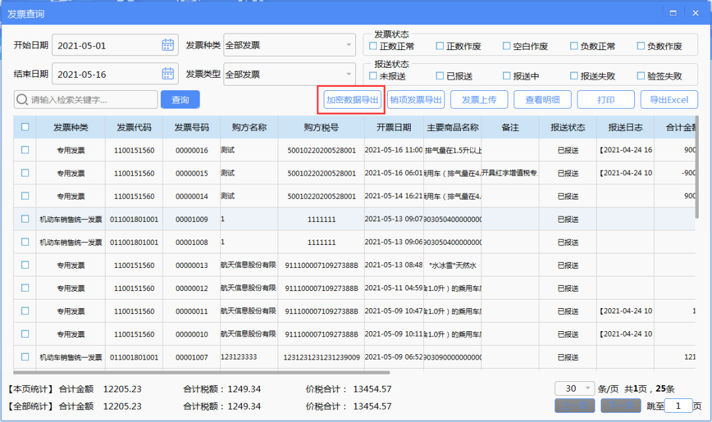Enable the 未报送 report status filter
712x422 pixels.
coord(373,75)
